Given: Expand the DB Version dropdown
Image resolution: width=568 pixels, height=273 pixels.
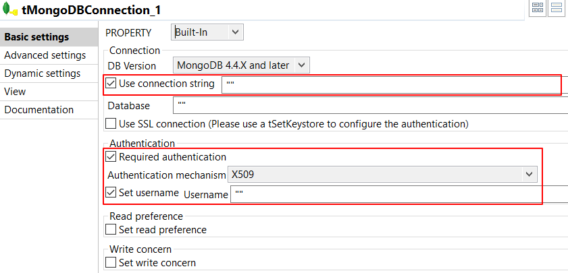Looking at the screenshot, I should click(x=242, y=65).
